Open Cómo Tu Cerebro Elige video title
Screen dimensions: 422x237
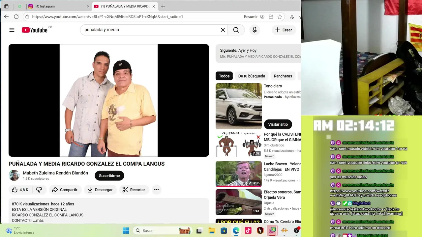click(x=282, y=222)
